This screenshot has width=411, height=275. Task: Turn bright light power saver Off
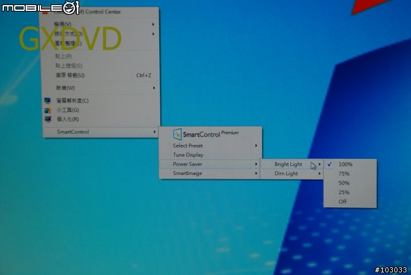tap(350, 201)
